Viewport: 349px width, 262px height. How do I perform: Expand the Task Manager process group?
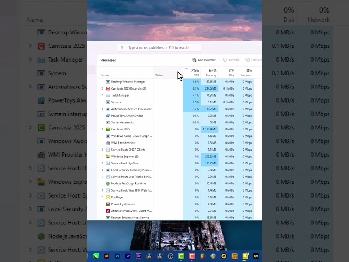(x=103, y=96)
